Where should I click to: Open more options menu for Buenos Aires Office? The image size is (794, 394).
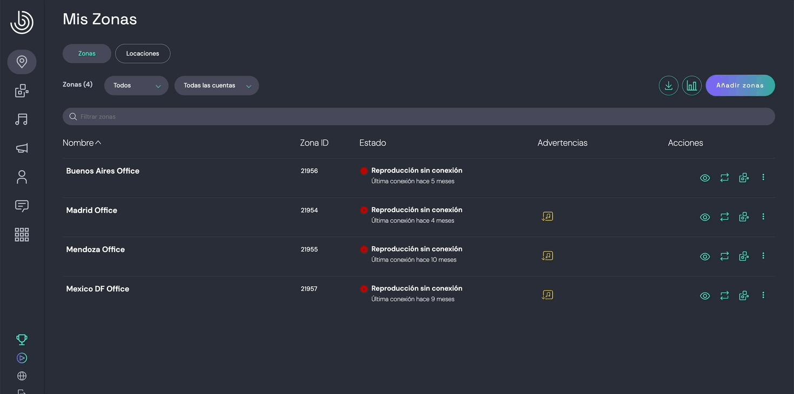(763, 177)
